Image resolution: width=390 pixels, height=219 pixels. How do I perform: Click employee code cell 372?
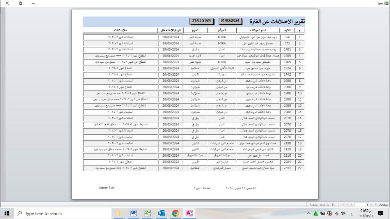point(287,43)
